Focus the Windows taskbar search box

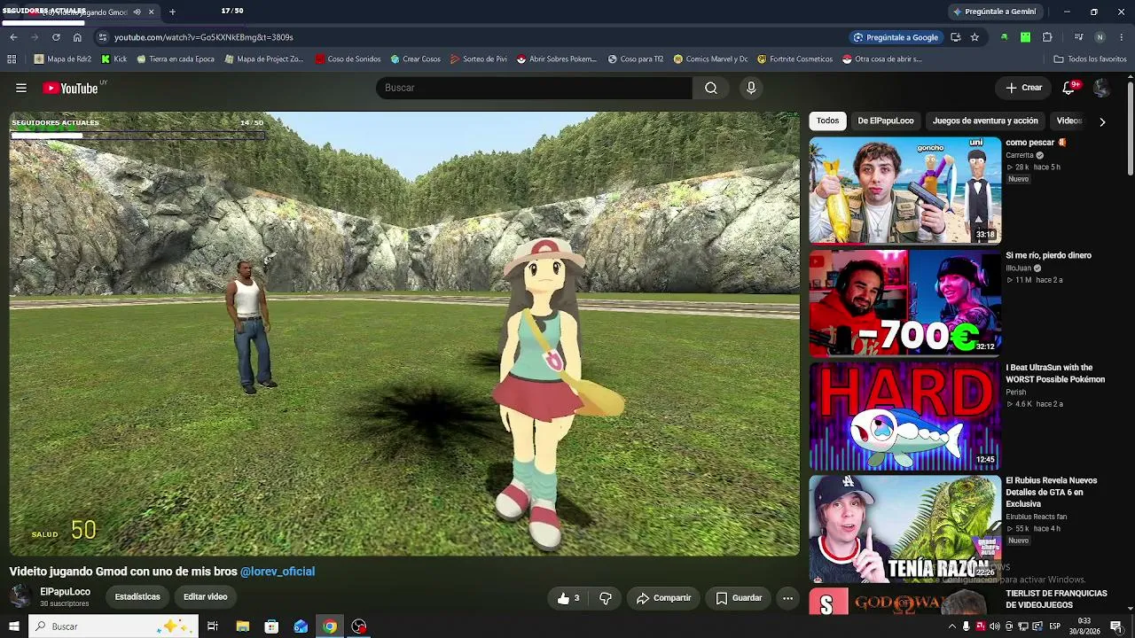click(x=113, y=626)
